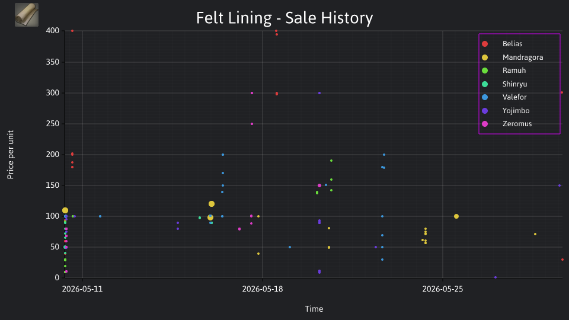Select the large yellow point after 2026-05-25
Image resolution: width=569 pixels, height=320 pixels.
point(456,216)
